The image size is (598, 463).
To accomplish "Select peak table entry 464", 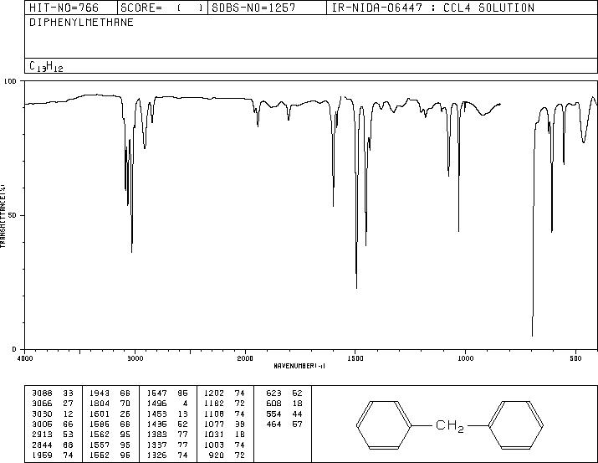I will click(x=284, y=424).
